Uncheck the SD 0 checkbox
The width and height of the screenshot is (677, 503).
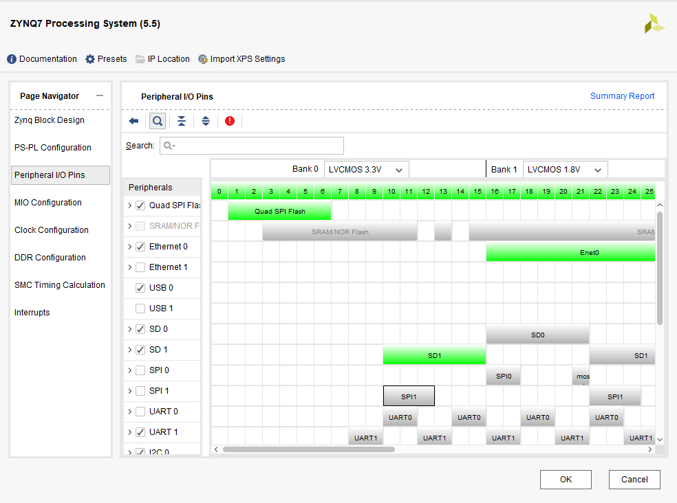[x=140, y=329]
